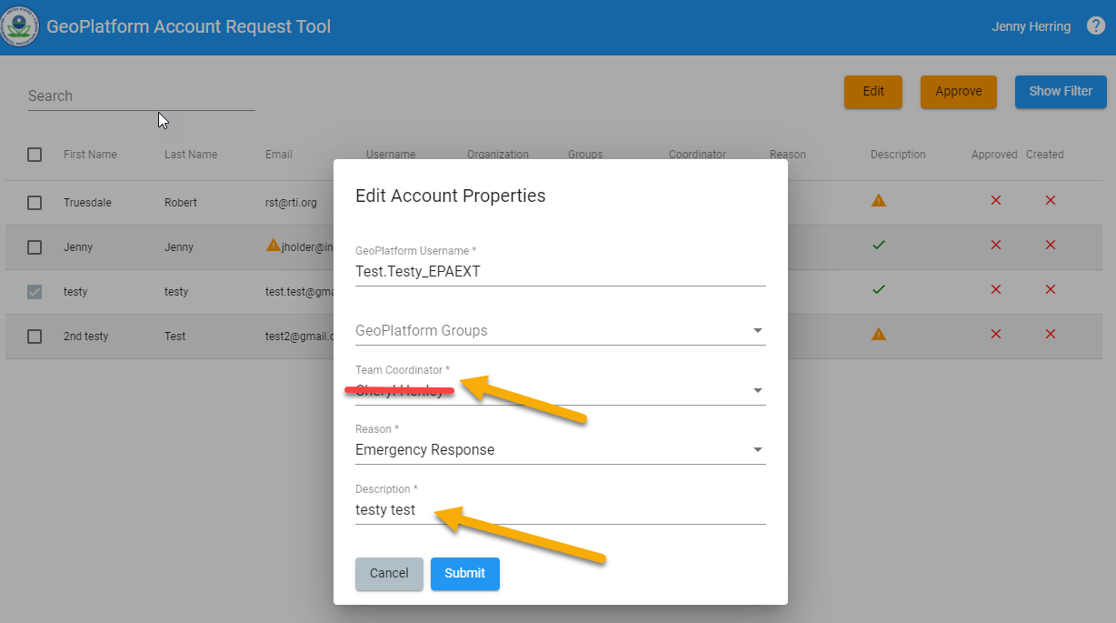Click Jenny Herring account name in header
The image size is (1116, 623).
coord(1031,26)
